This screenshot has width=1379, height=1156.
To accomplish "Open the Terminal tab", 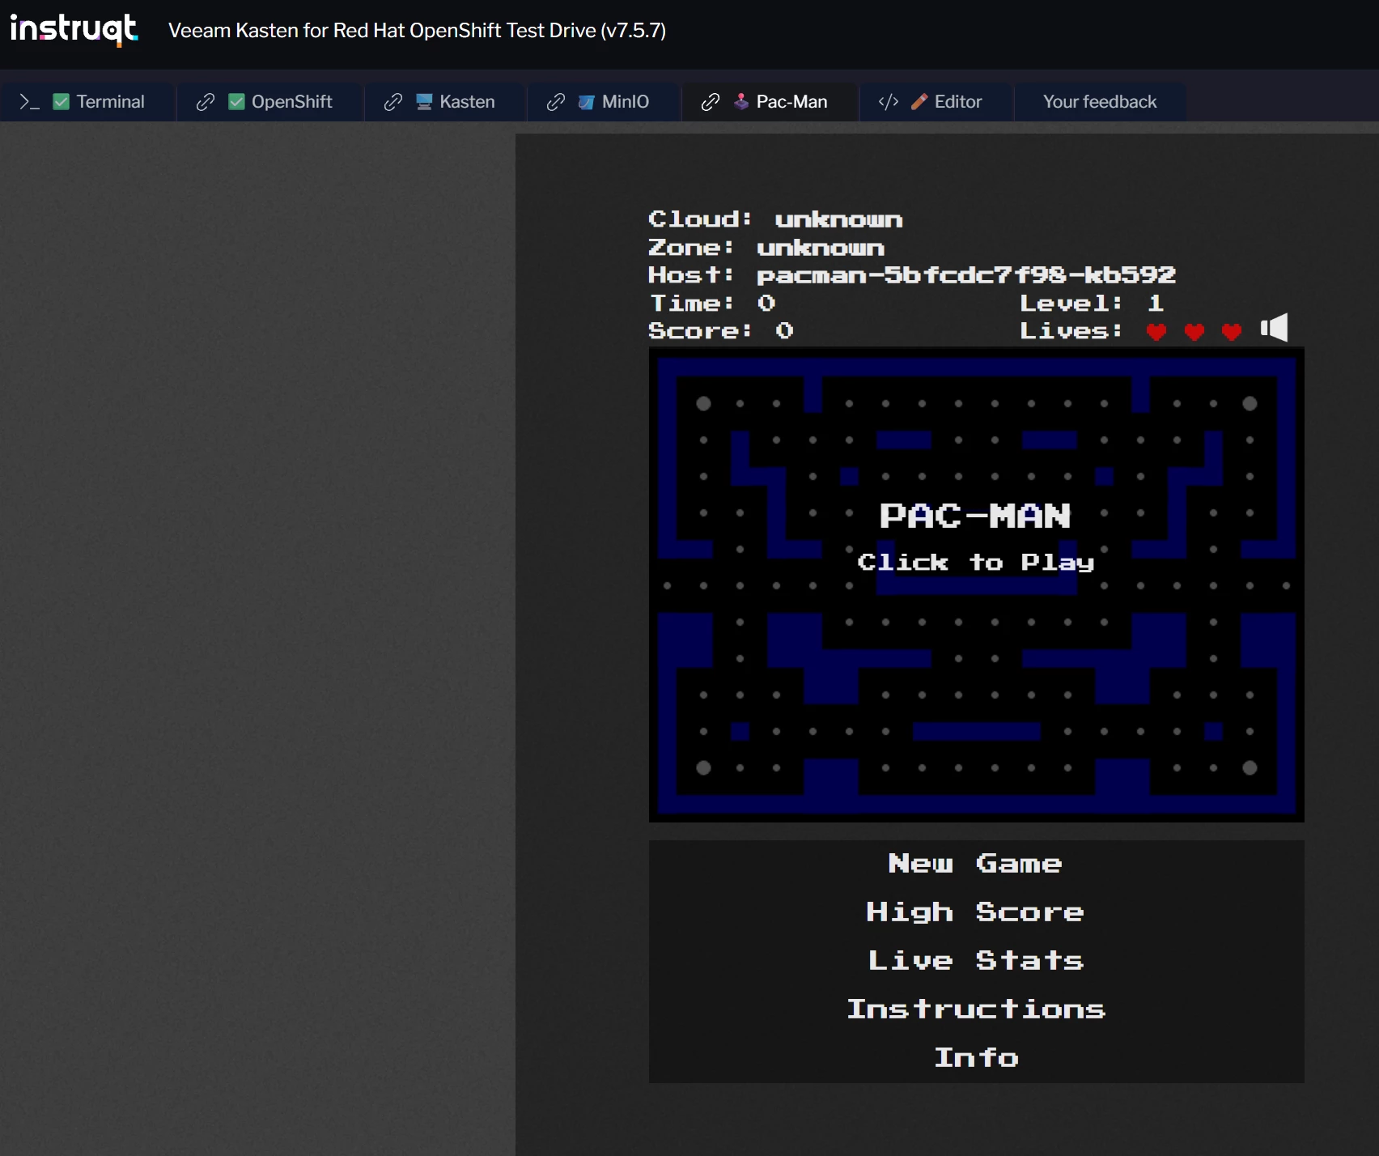I will [x=87, y=102].
